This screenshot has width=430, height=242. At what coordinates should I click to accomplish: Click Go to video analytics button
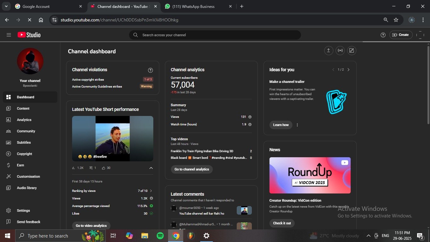click(91, 226)
